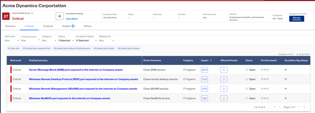This screenshot has height=113, width=315.
Task: Click impact value 17.21
Action: (205, 79)
